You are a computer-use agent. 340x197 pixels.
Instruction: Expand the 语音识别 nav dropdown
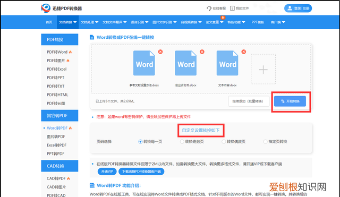(x=139, y=22)
